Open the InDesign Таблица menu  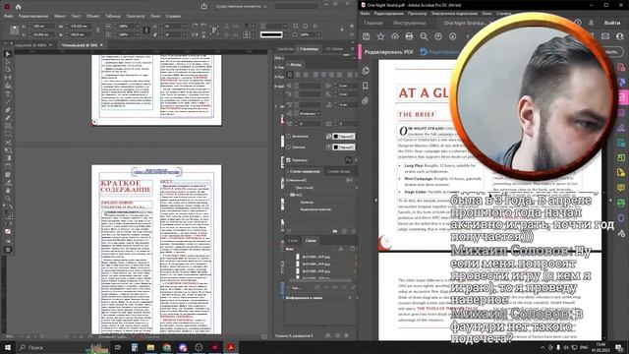113,16
